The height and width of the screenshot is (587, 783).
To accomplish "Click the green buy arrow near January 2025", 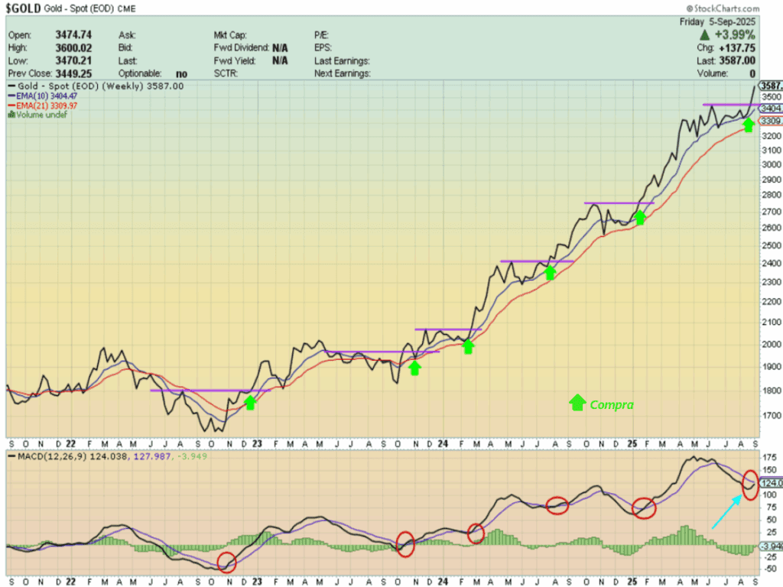I will (x=640, y=218).
